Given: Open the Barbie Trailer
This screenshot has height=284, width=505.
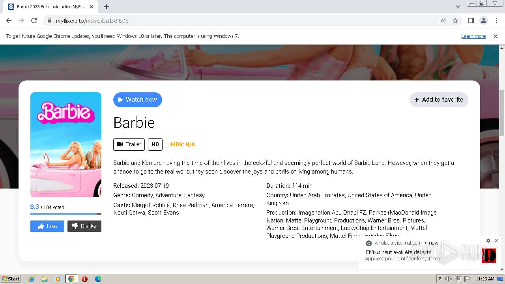Looking at the screenshot, I should point(129,144).
